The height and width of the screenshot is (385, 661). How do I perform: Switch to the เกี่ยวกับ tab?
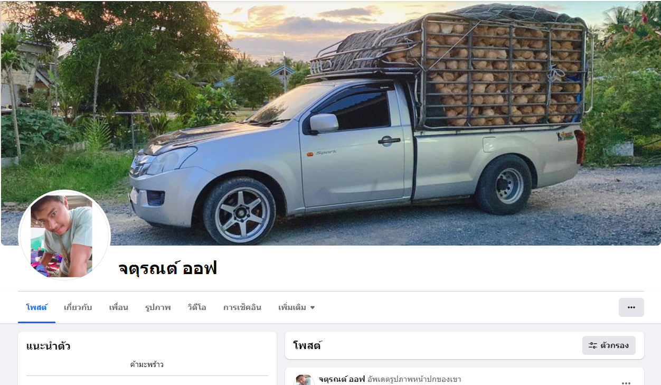(x=78, y=307)
